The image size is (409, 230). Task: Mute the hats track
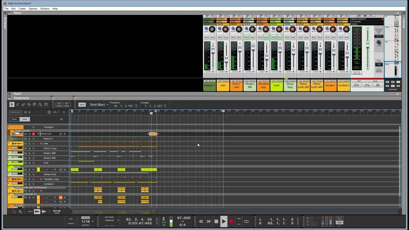(x=26, y=144)
